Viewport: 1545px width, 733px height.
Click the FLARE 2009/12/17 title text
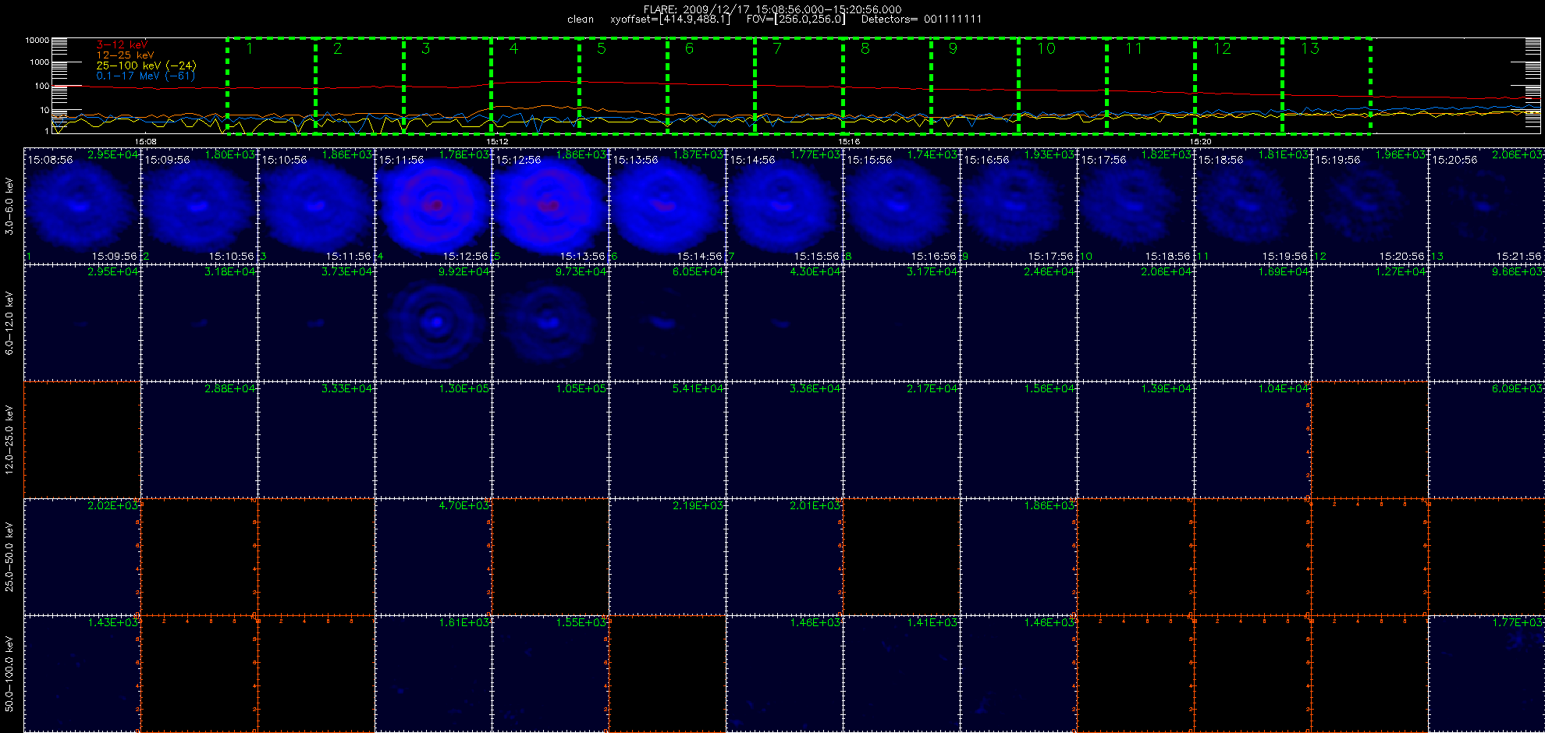click(x=772, y=9)
